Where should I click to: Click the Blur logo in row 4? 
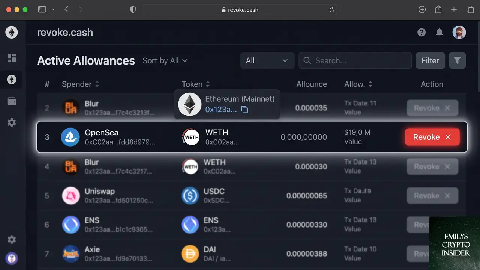tap(70, 166)
